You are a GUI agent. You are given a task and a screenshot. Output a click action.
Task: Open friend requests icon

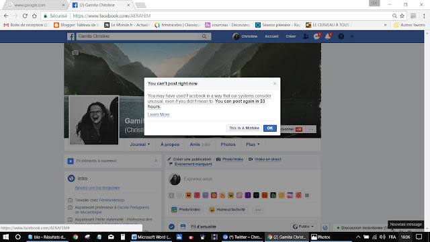tap(306, 36)
